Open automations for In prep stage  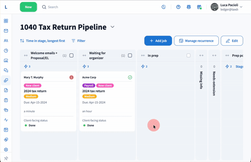[x=144, y=66]
